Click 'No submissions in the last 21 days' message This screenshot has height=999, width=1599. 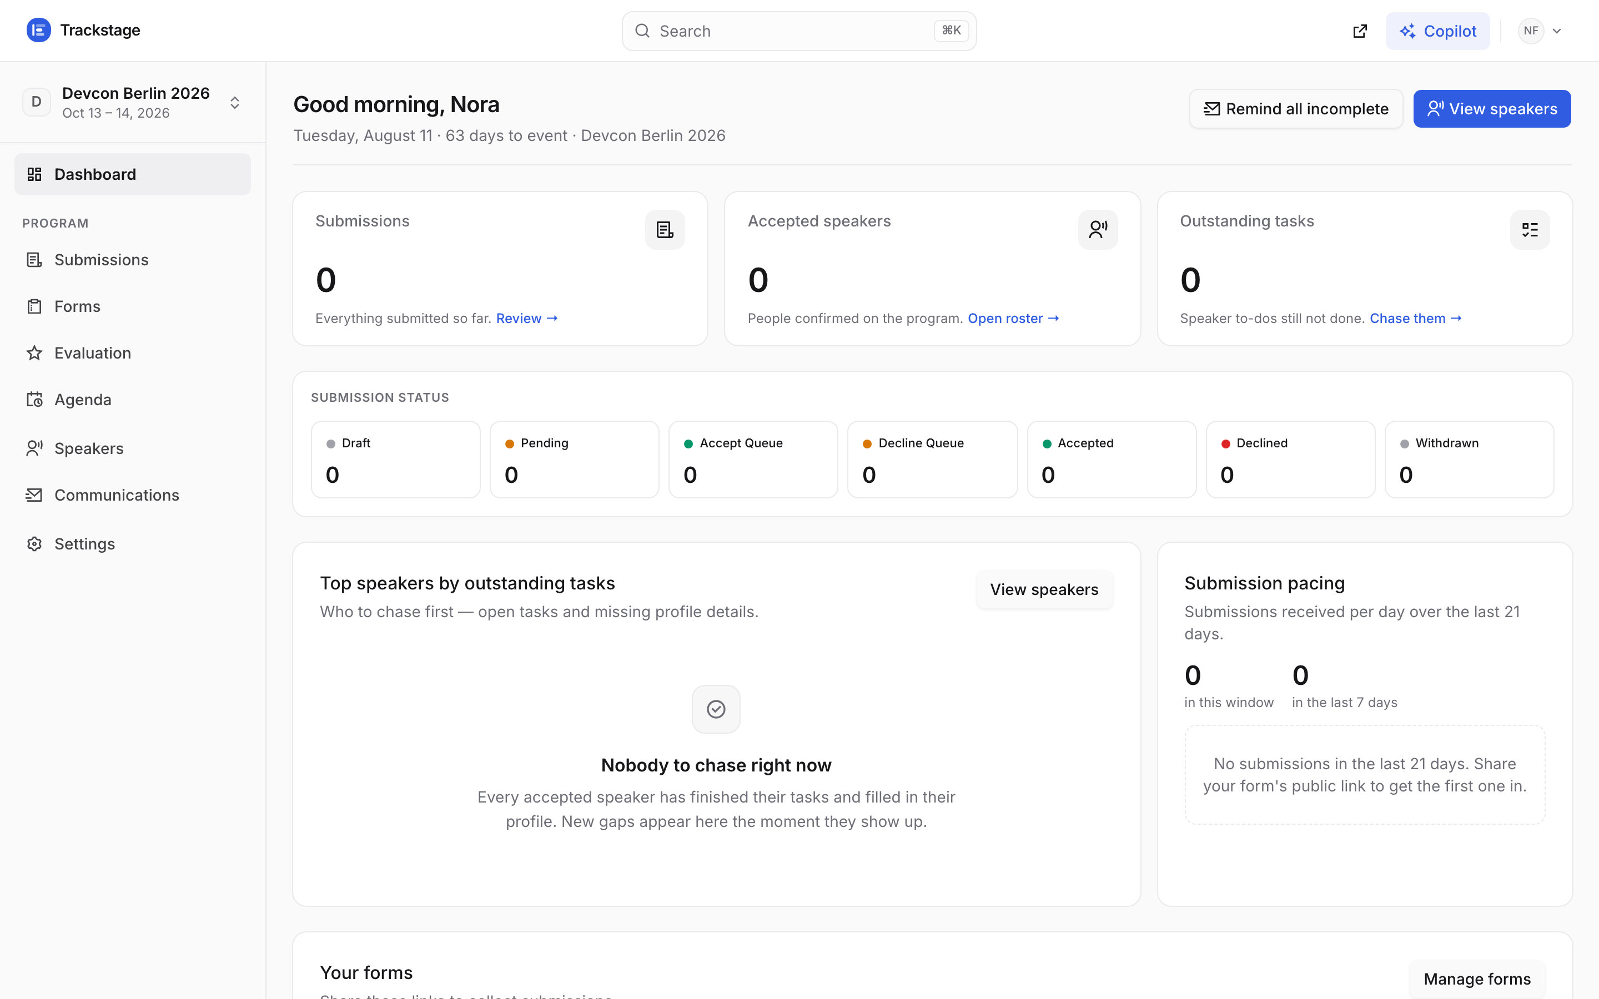pyautogui.click(x=1365, y=775)
